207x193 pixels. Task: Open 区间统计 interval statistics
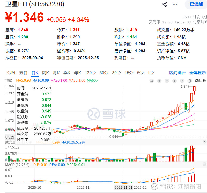177,73
